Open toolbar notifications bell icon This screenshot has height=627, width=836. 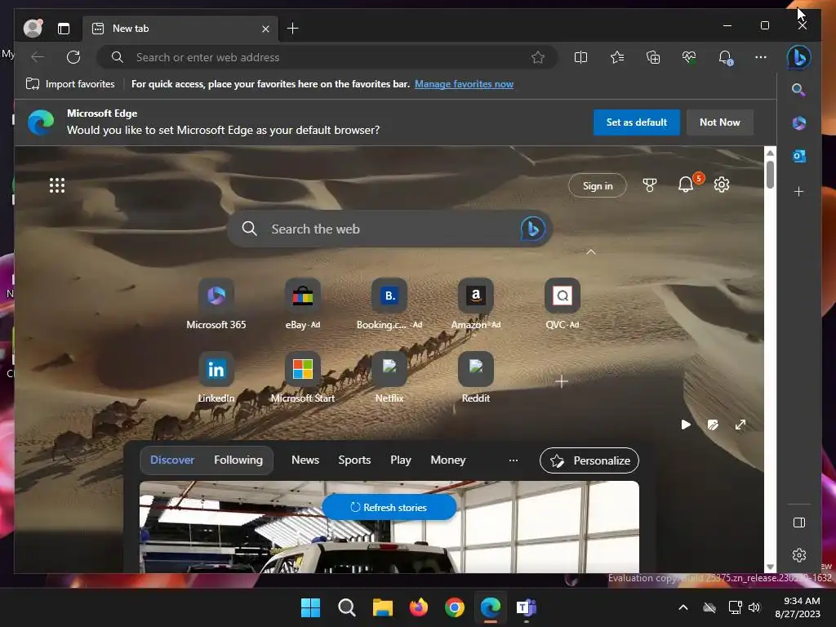point(725,57)
